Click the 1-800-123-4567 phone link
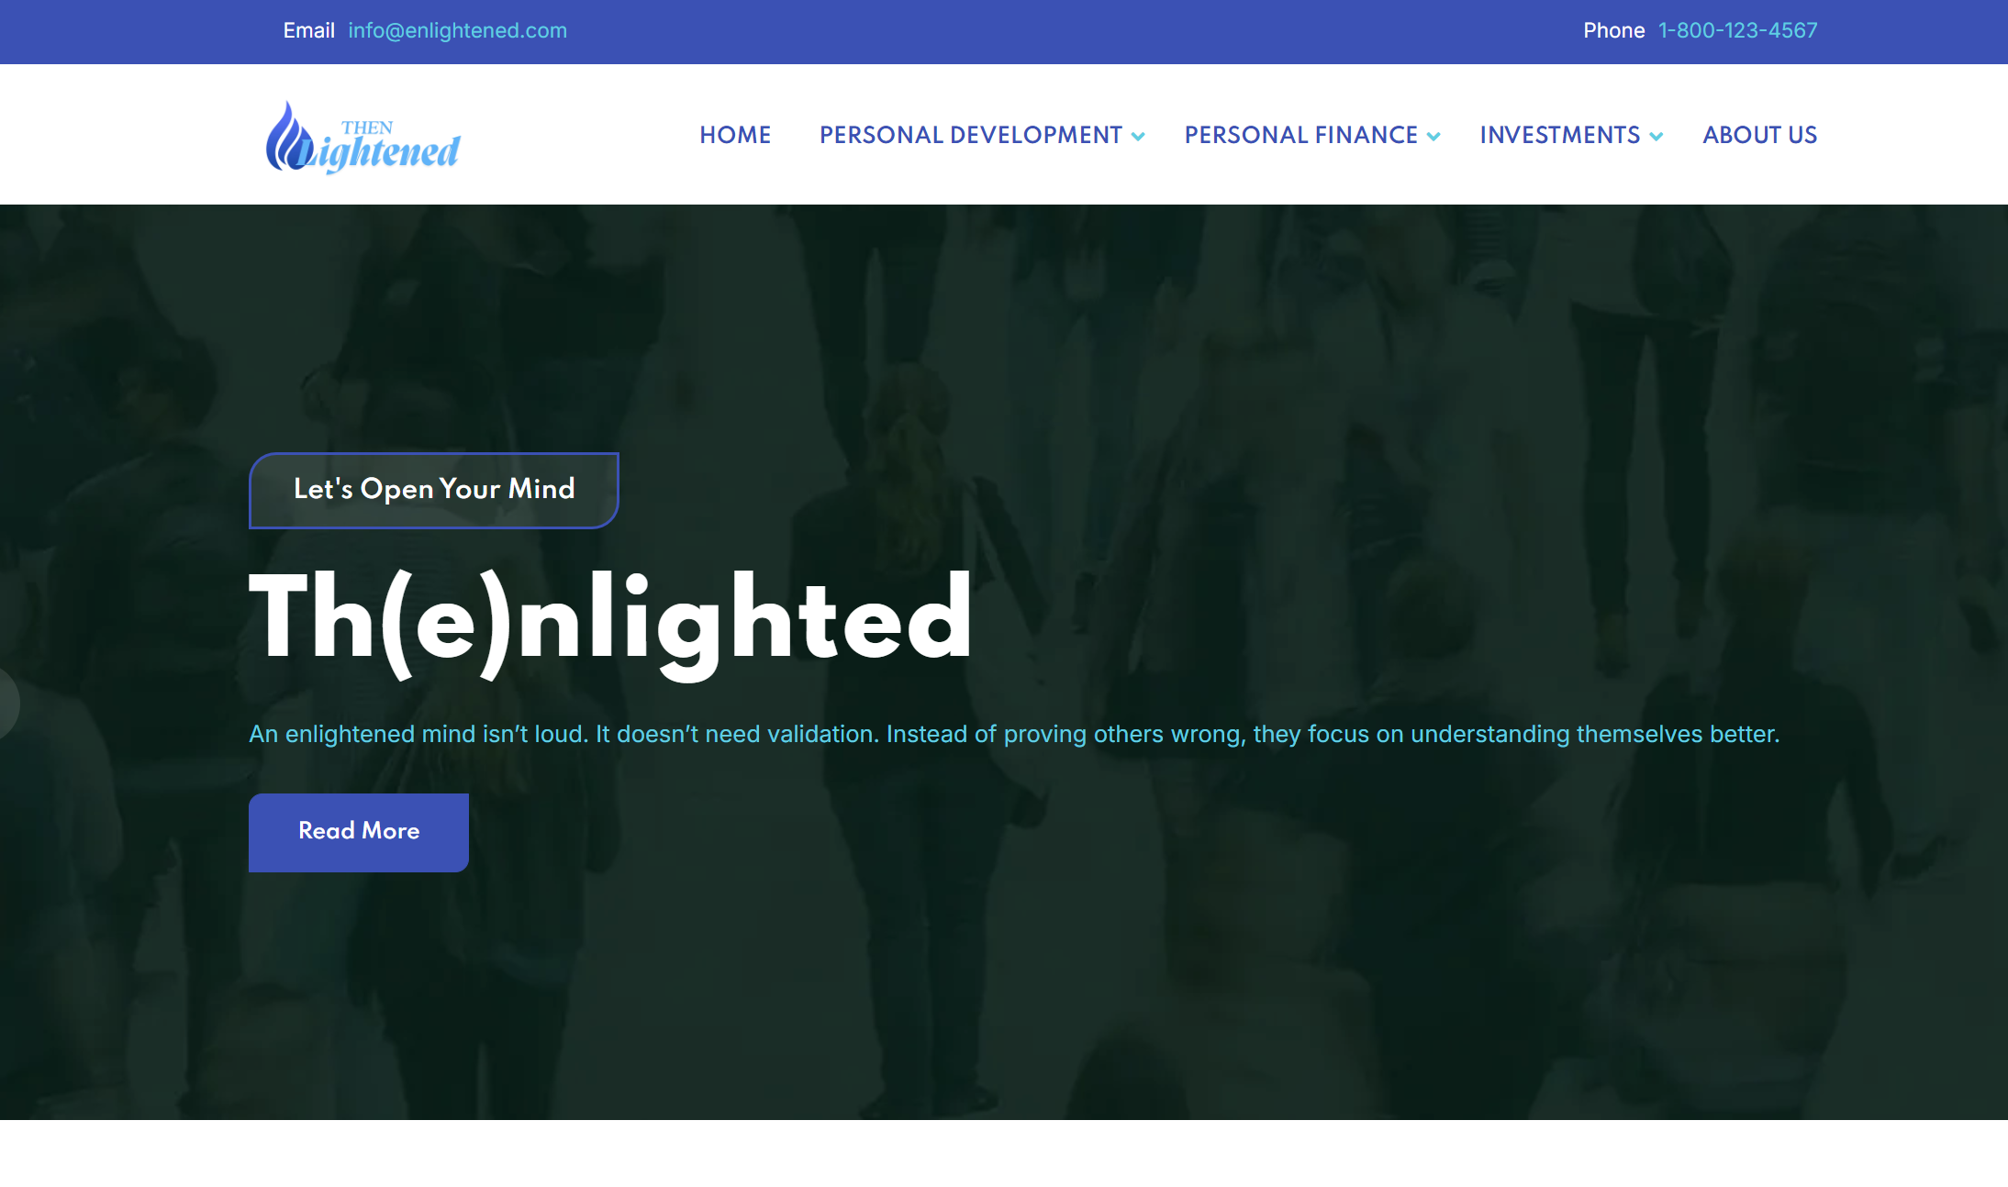This screenshot has height=1187, width=2008. 1737,30
